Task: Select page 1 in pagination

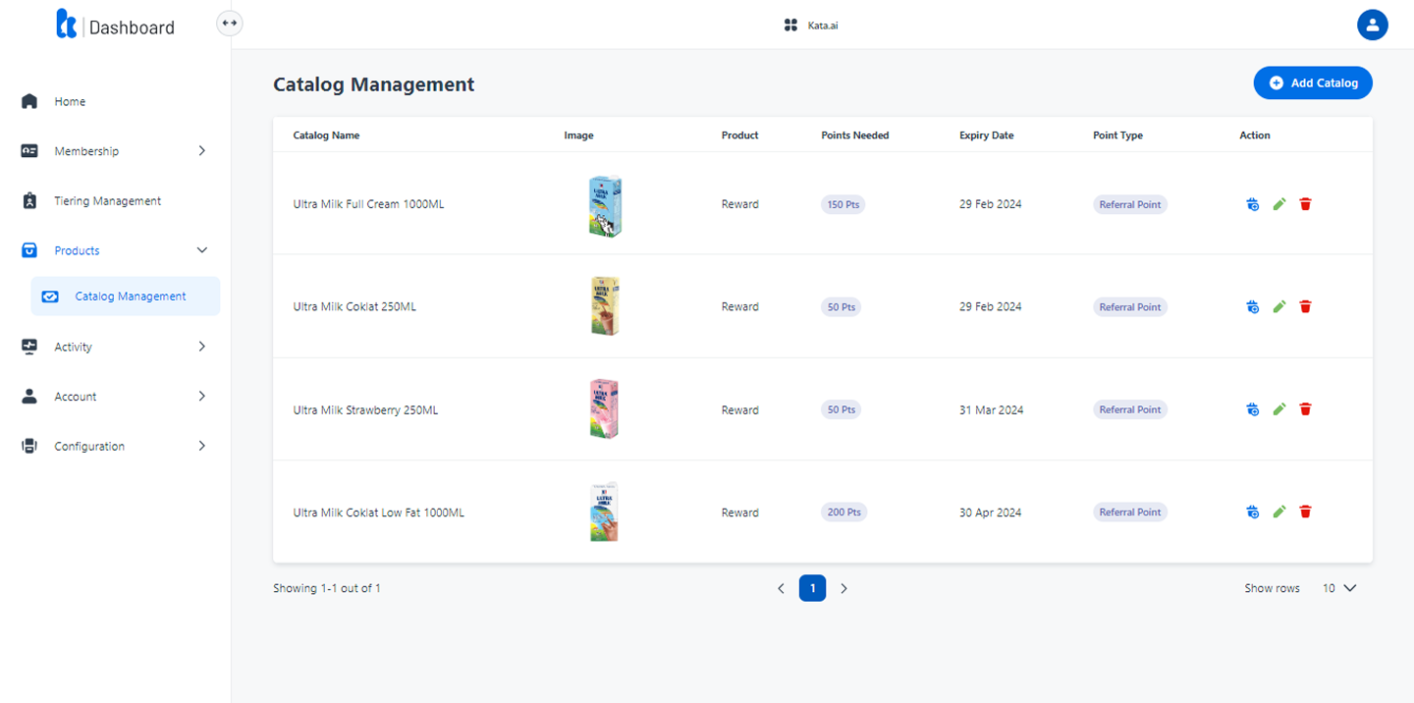Action: (x=812, y=588)
